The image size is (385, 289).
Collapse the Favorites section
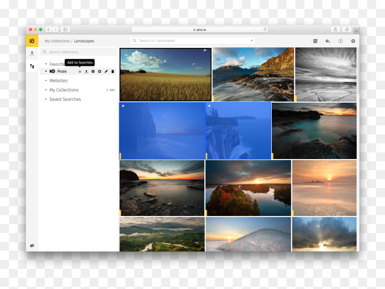click(46, 64)
